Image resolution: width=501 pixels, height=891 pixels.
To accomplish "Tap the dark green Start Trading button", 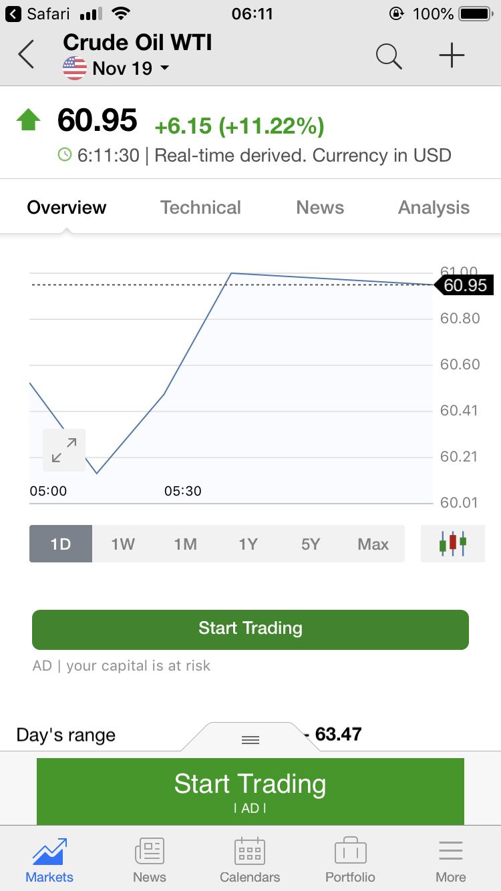I will point(251,629).
